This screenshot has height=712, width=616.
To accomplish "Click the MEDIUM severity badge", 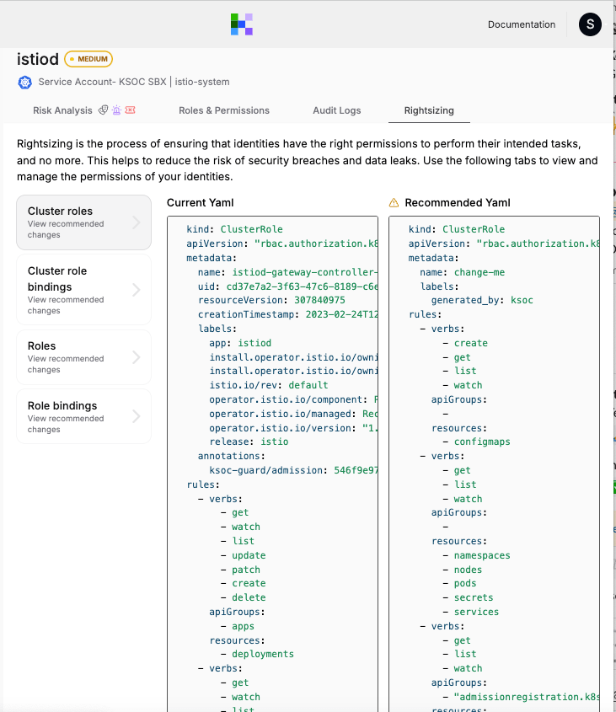I will click(x=88, y=59).
